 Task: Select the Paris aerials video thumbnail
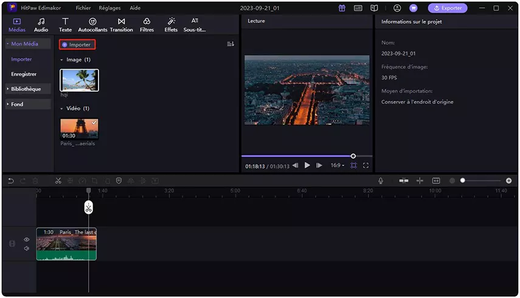pos(79,129)
